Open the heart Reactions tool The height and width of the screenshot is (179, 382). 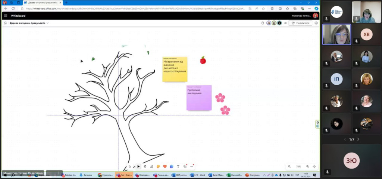[165, 166]
